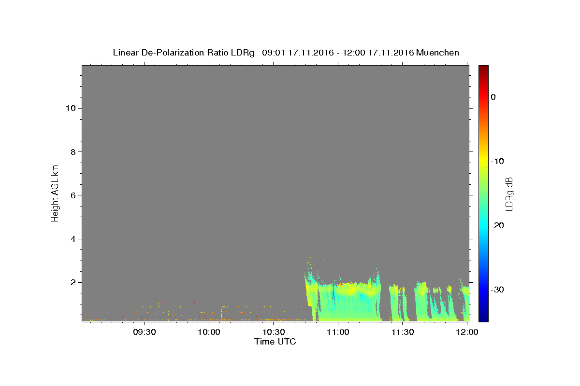Click the 10 km height tick label
The image size is (580, 386).
click(70, 108)
